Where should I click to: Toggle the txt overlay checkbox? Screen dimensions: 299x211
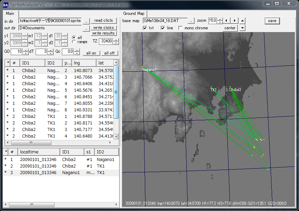(x=144, y=28)
